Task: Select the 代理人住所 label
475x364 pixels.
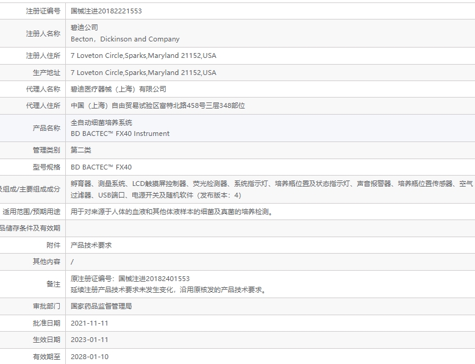Action: [43, 105]
